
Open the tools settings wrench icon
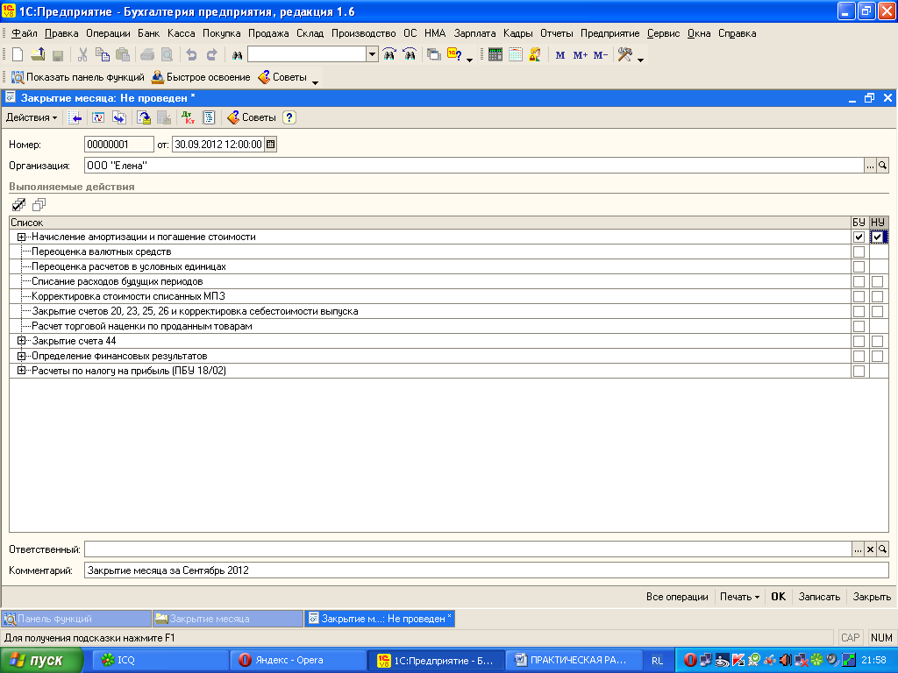624,55
